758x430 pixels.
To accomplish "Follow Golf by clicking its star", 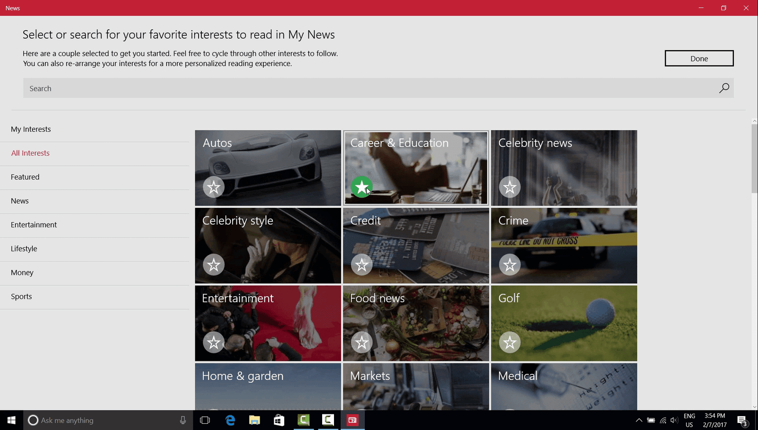I will (510, 342).
